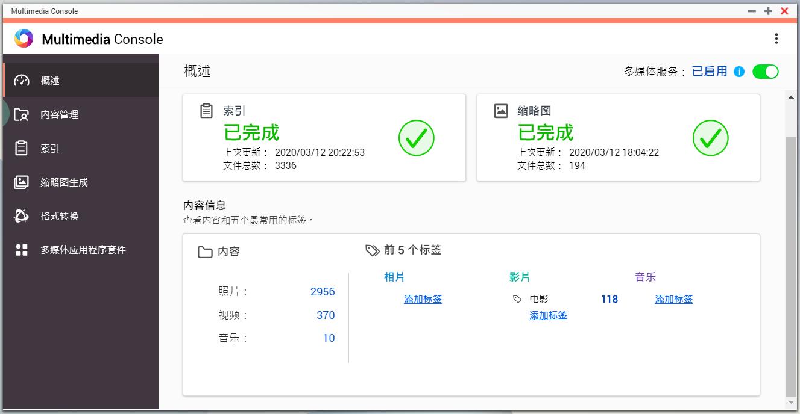Click the 缩略图 image icon on status card
The width and height of the screenshot is (800, 414).
click(x=500, y=110)
